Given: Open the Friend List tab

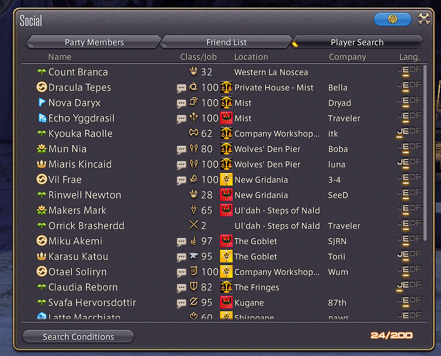Looking at the screenshot, I should click(226, 42).
